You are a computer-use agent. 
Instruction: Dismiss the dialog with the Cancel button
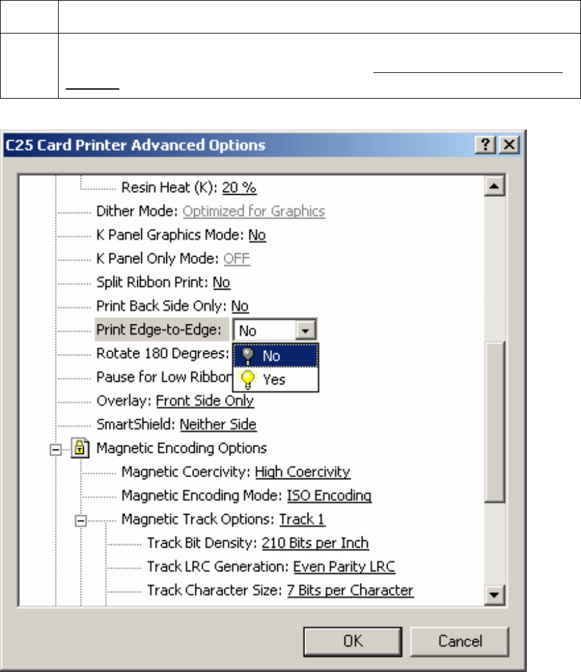point(460,642)
